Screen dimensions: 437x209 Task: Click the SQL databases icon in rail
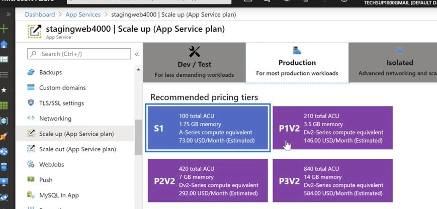pyautogui.click(x=4, y=167)
